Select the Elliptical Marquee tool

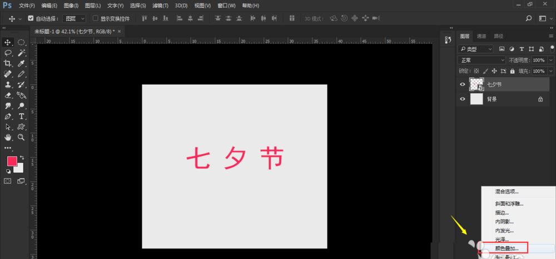tap(21, 43)
